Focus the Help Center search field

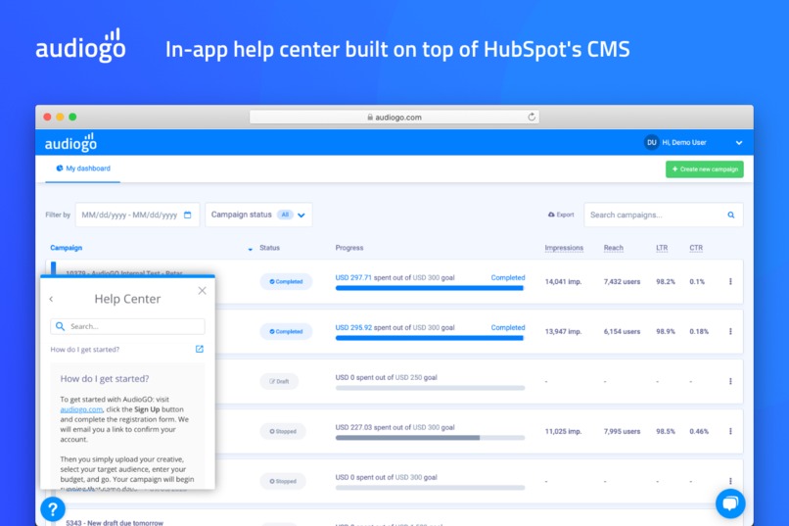point(127,326)
